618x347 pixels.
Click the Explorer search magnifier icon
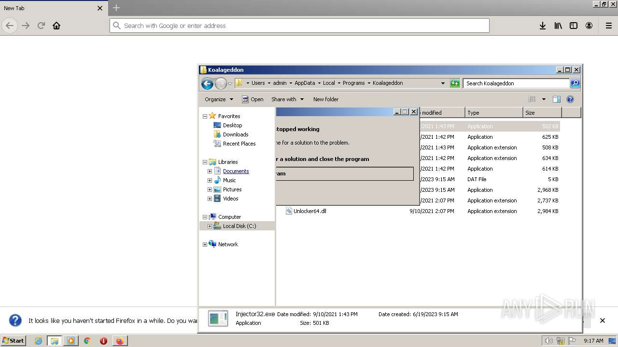(575, 83)
